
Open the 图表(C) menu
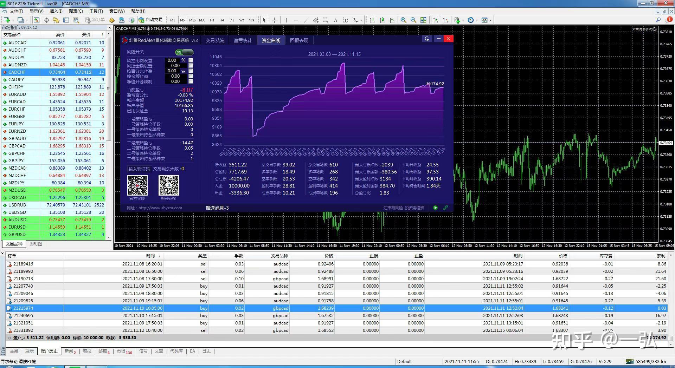[76, 11]
